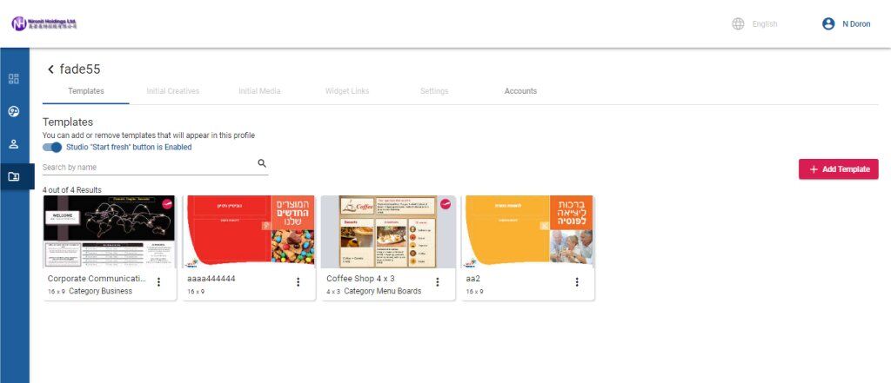
Task: Click the Add Template button
Action: (839, 169)
